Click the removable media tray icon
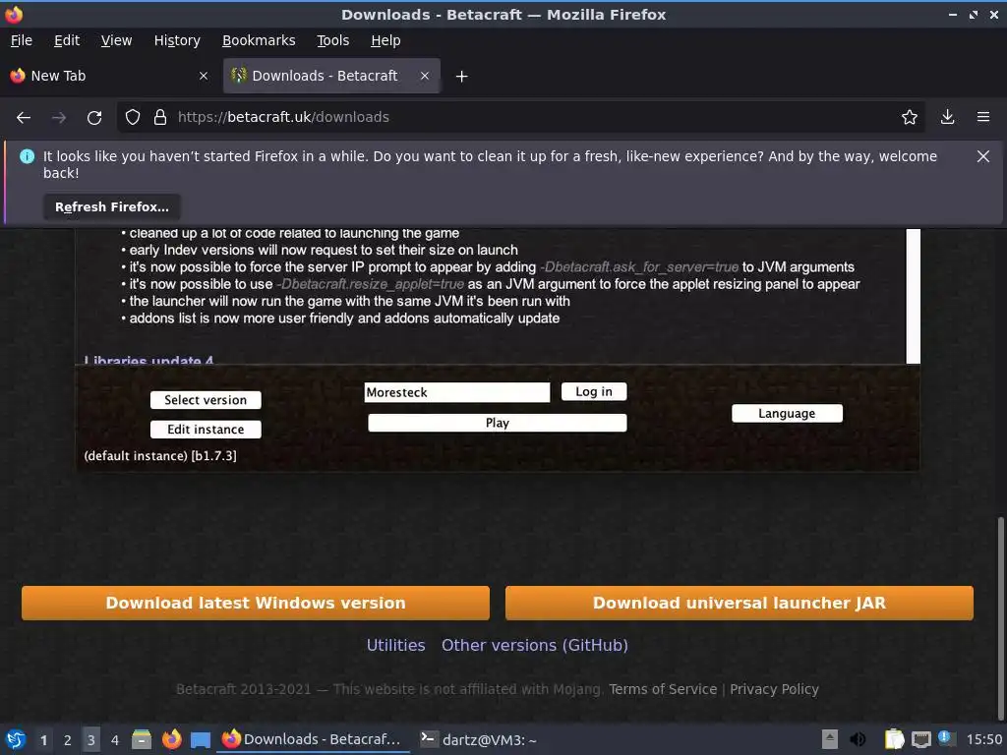Screen dimensions: 1007x755 (830, 739)
